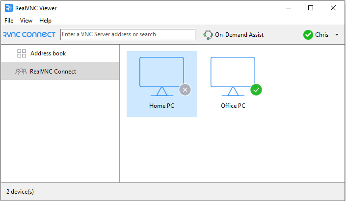Click the green signed-in checkmark beside Chris
The width and height of the screenshot is (346, 201).
click(308, 35)
